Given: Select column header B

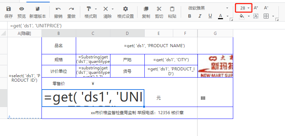Looking at the screenshot, I should coord(59,33).
